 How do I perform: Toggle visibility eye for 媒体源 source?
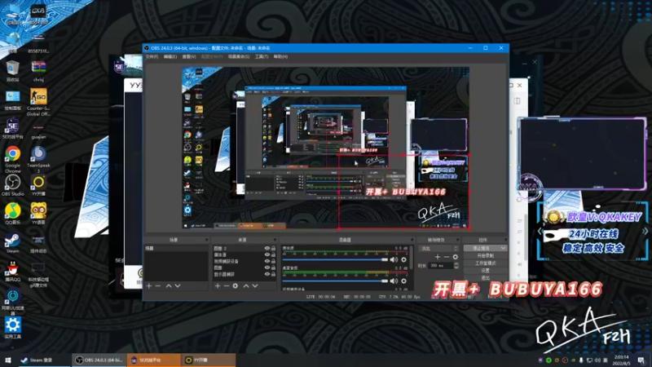(x=267, y=254)
